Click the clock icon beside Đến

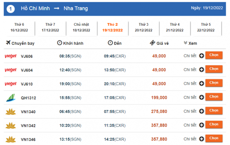(x=110, y=43)
